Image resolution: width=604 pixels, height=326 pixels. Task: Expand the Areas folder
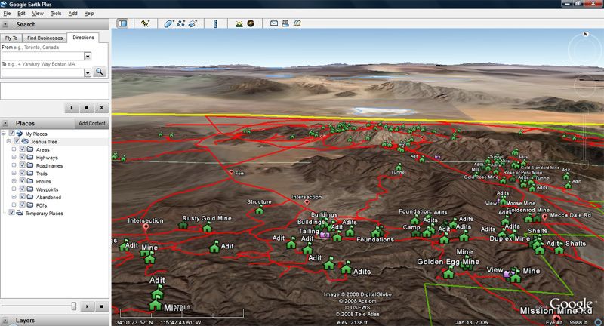(x=14, y=149)
